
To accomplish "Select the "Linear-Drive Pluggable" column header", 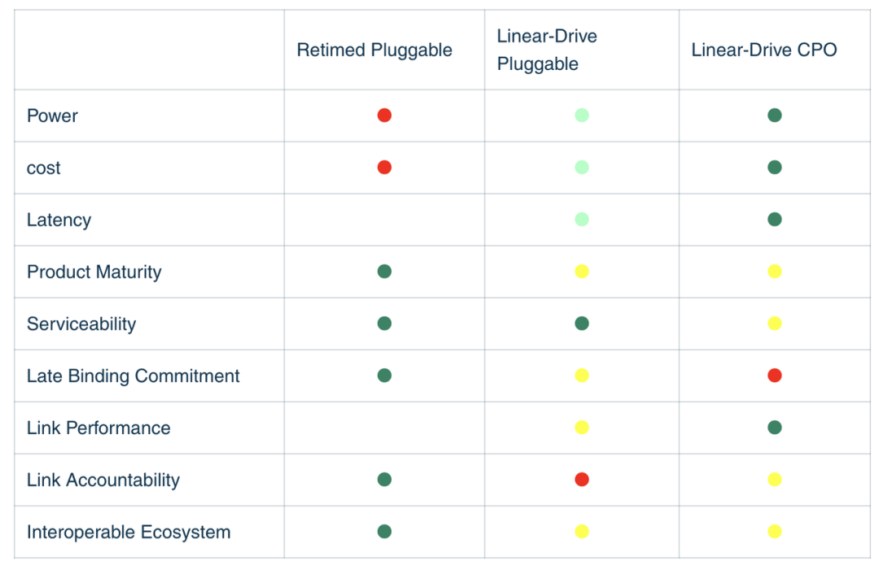I will (x=547, y=50).
